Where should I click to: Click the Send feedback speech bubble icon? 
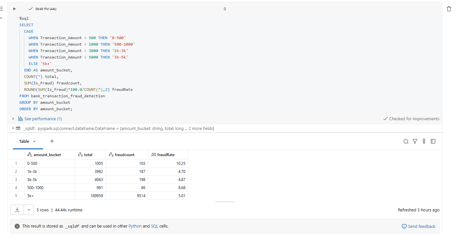(404, 226)
